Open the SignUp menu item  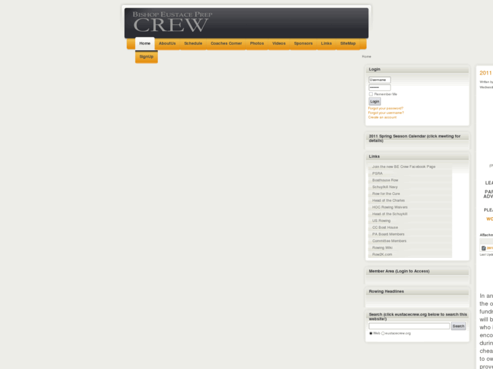146,57
